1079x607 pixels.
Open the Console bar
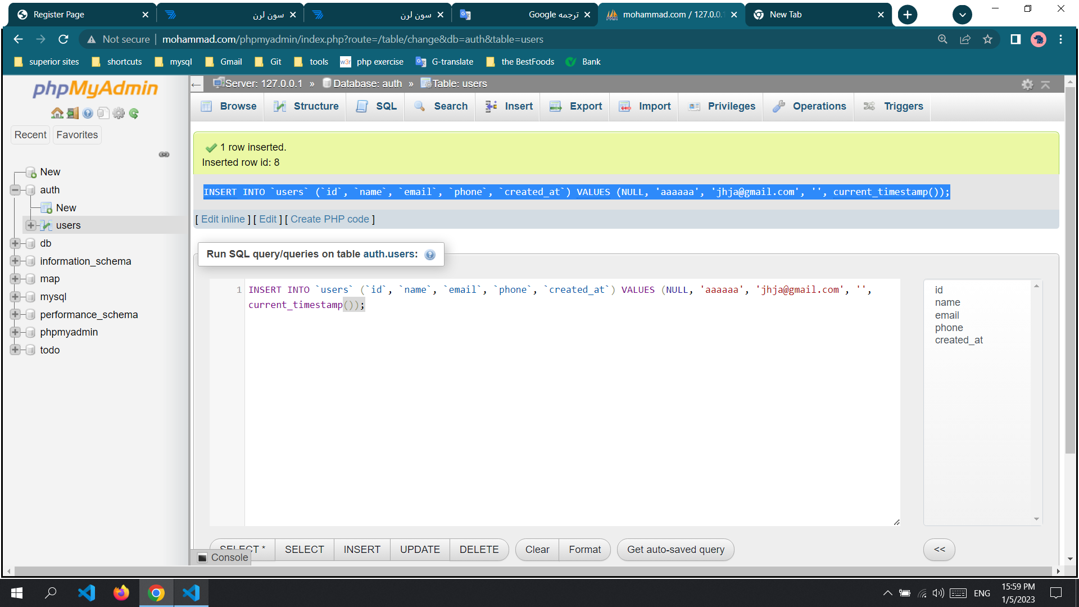pos(223,558)
